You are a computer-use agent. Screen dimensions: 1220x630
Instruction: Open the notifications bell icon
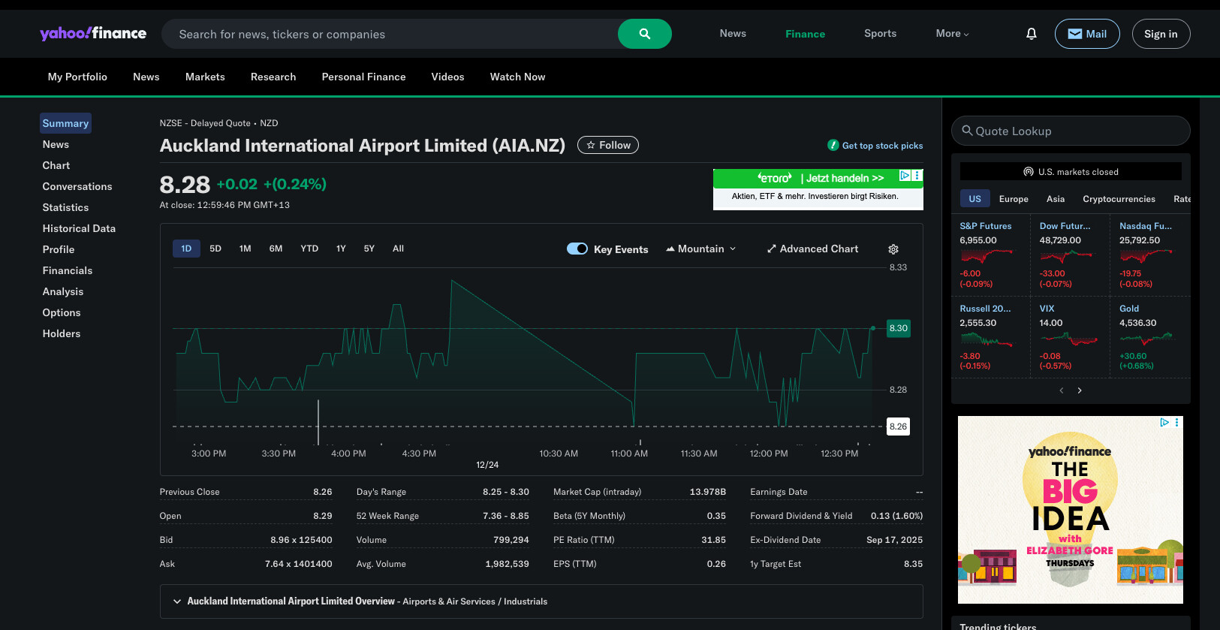(x=1031, y=34)
